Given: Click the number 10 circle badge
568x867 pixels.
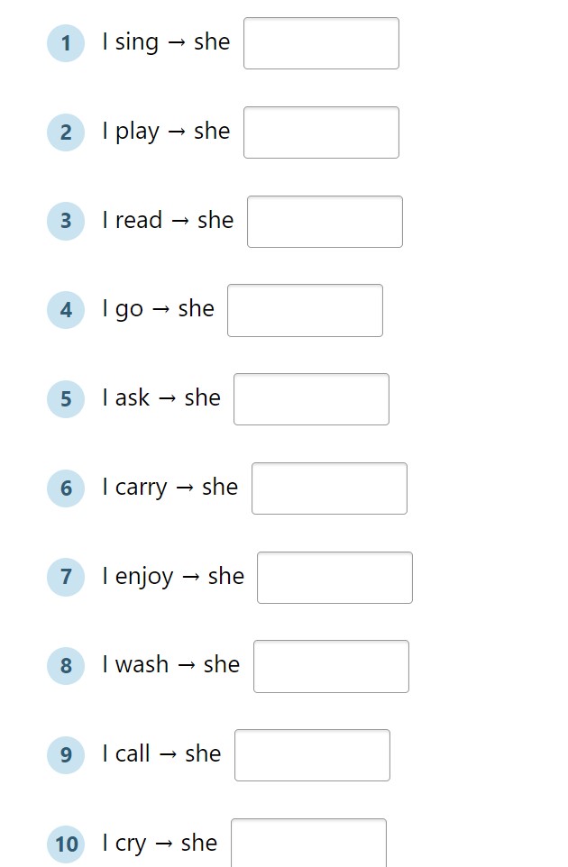Looking at the screenshot, I should point(66,844).
